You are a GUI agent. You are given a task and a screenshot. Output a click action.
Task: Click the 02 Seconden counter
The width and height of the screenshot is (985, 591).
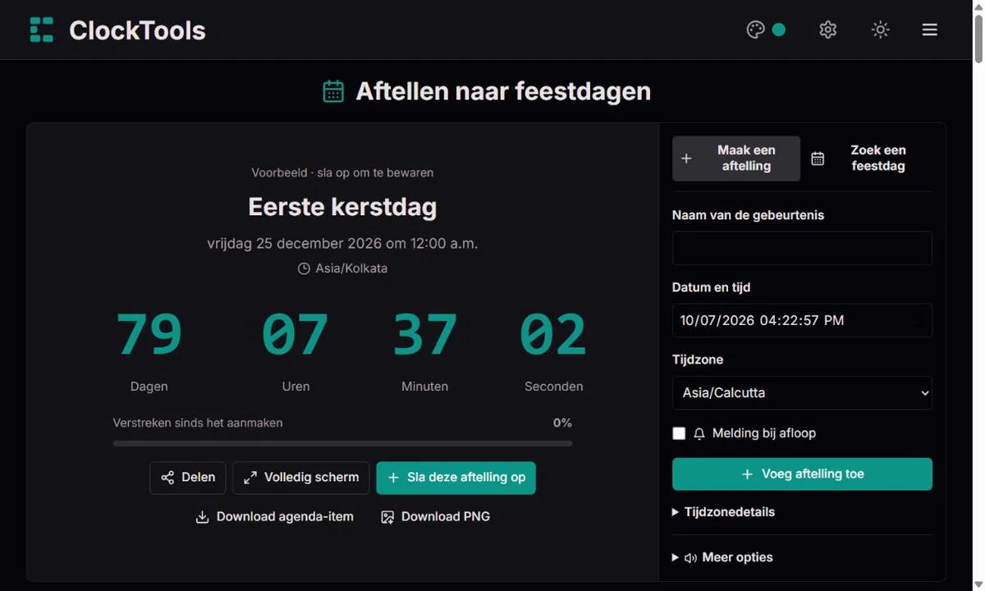[554, 350]
